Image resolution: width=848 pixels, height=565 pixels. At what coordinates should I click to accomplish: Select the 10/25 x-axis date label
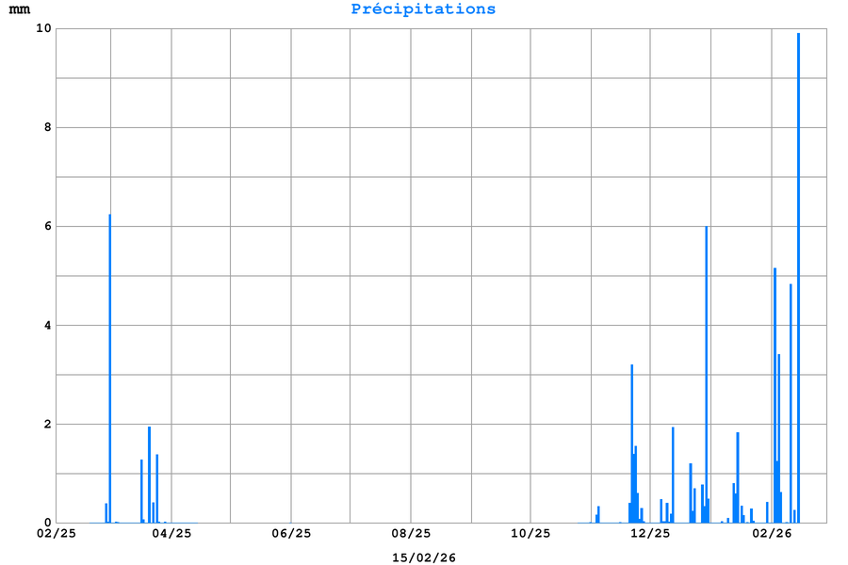pyautogui.click(x=530, y=534)
